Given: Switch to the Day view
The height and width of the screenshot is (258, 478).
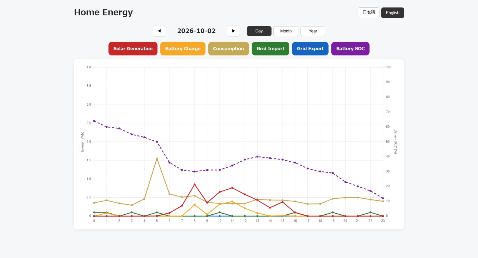Looking at the screenshot, I should point(259,31).
